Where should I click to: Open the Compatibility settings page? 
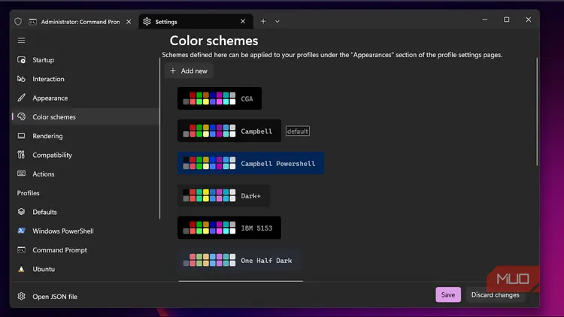(x=86, y=155)
